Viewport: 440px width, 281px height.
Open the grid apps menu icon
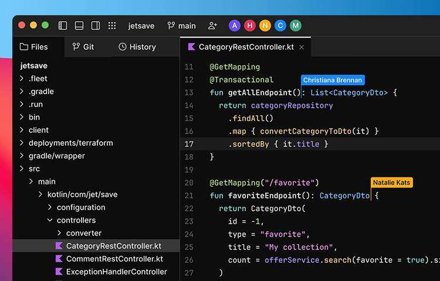pyautogui.click(x=112, y=26)
